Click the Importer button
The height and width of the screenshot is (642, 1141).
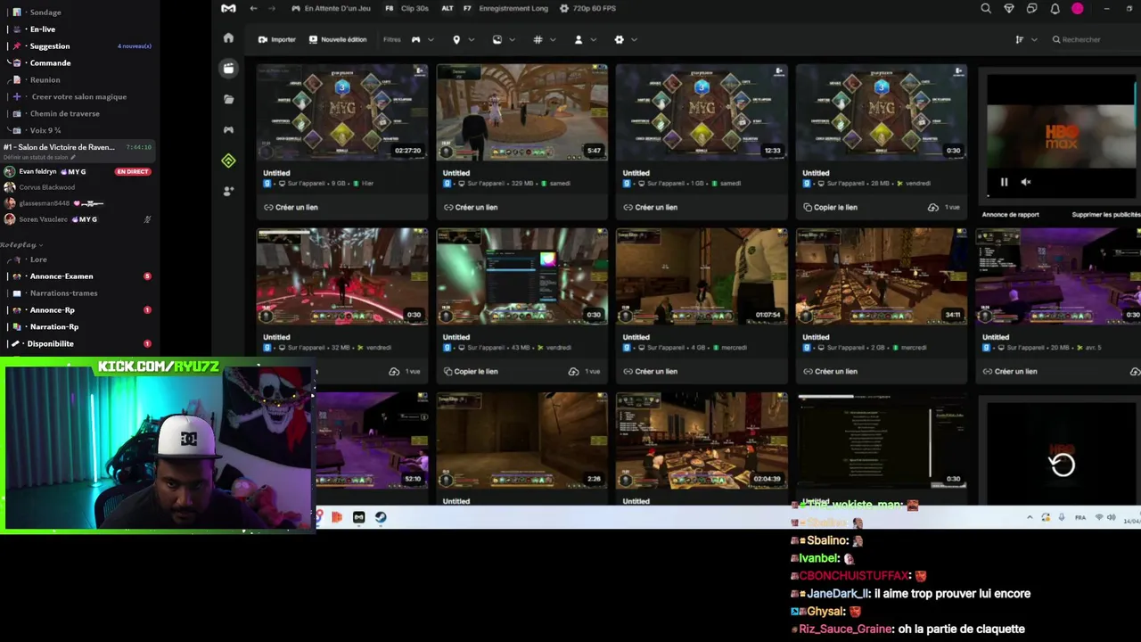coord(276,39)
